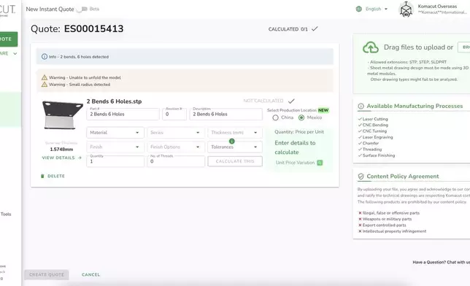470x286 pixels.
Task: Click the checkmark next to CALCULATED 0/1
Action: [315, 28]
